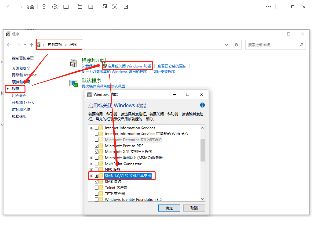Select Programs in the sidebar
This screenshot has width=313, height=235.
[16, 89]
